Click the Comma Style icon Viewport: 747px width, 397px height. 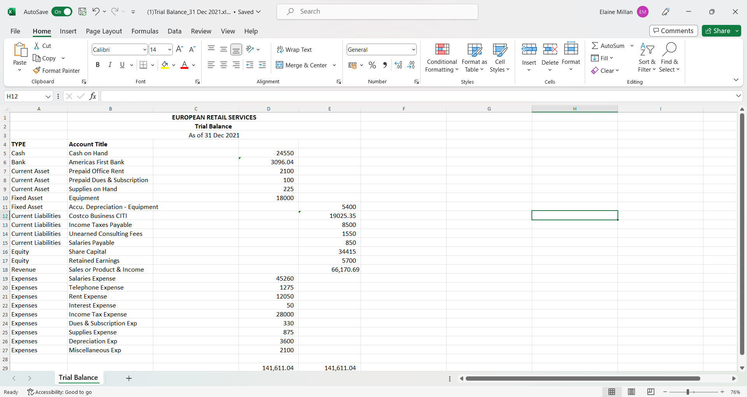[385, 65]
